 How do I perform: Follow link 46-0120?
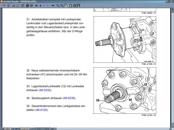(42, 110)
